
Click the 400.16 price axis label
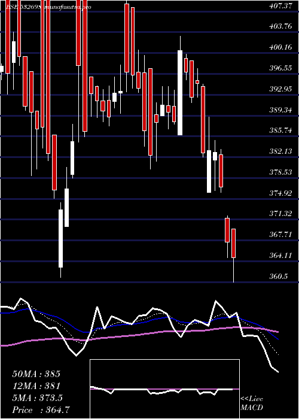282,47
